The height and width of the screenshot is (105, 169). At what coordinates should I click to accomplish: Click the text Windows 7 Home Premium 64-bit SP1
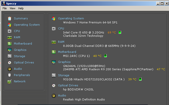[90, 22]
